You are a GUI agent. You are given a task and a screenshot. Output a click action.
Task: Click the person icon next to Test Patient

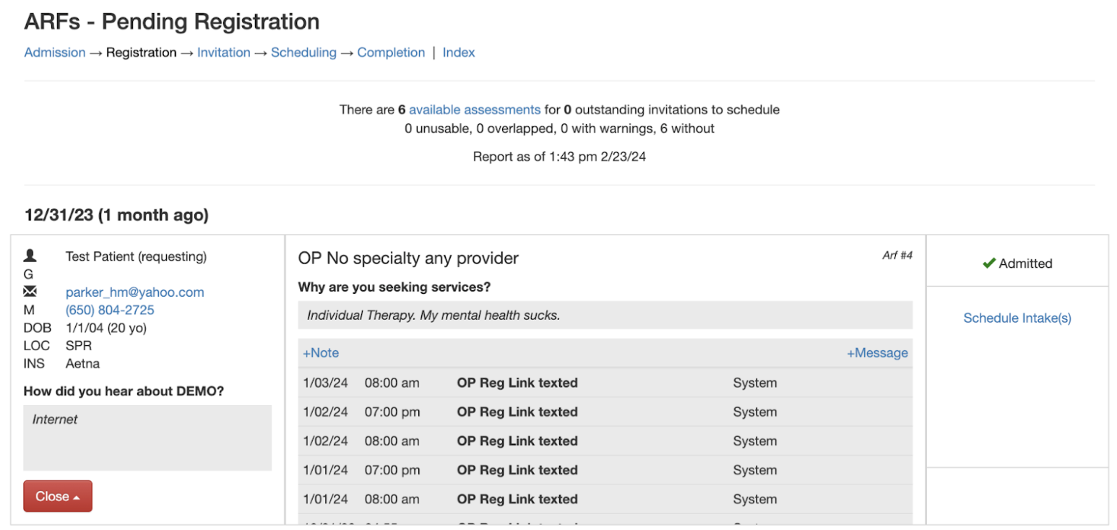tap(30, 256)
